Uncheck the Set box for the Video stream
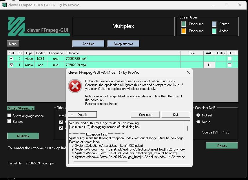 click(x=11, y=59)
